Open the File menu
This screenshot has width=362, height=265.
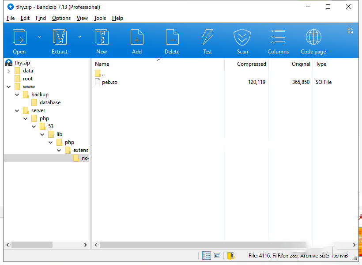click(x=11, y=18)
